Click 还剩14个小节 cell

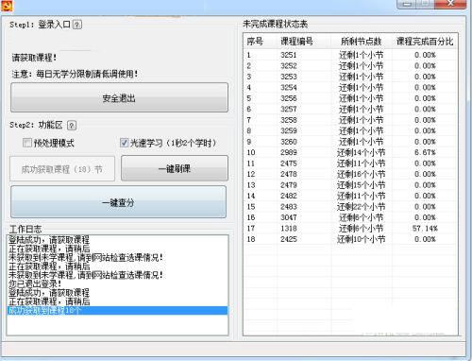(361, 152)
